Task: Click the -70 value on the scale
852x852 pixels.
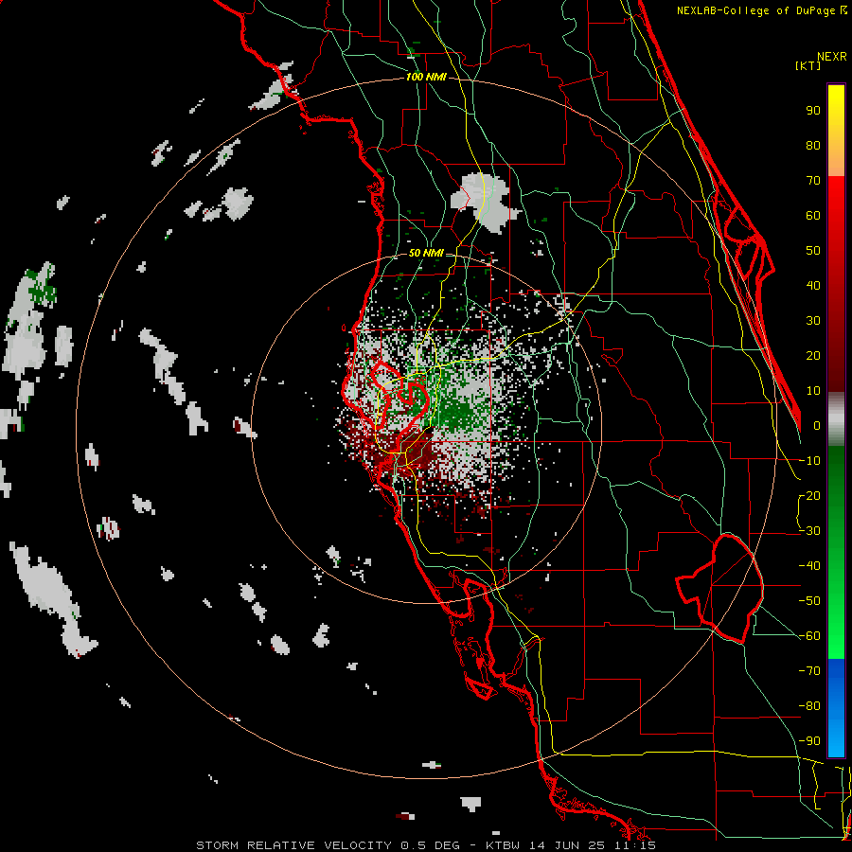Action: [x=809, y=671]
